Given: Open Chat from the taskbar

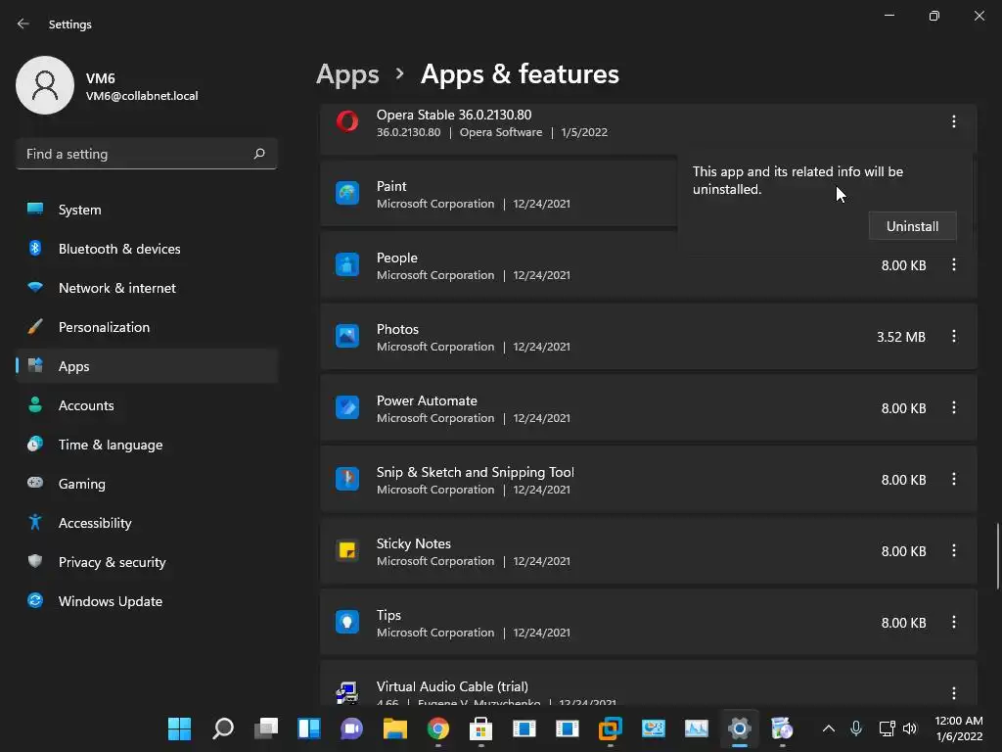Looking at the screenshot, I should pyautogui.click(x=351, y=728).
